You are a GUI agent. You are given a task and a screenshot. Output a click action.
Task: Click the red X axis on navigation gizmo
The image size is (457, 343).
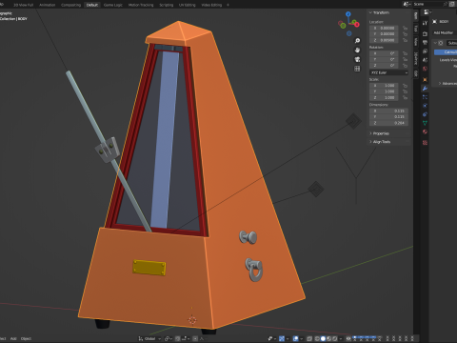coord(357,25)
